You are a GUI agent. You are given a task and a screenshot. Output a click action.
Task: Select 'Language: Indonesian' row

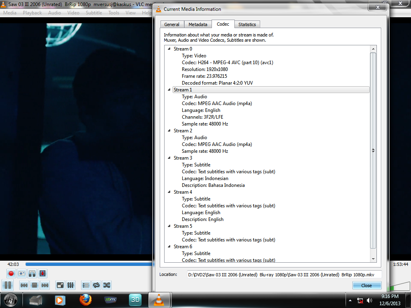tap(205, 178)
